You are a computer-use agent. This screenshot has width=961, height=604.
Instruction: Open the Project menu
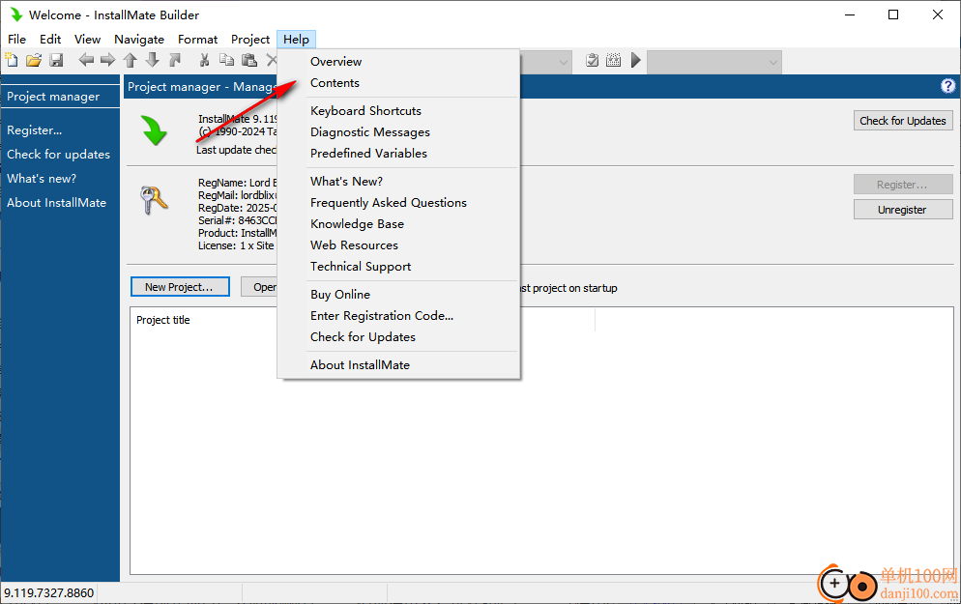point(250,40)
